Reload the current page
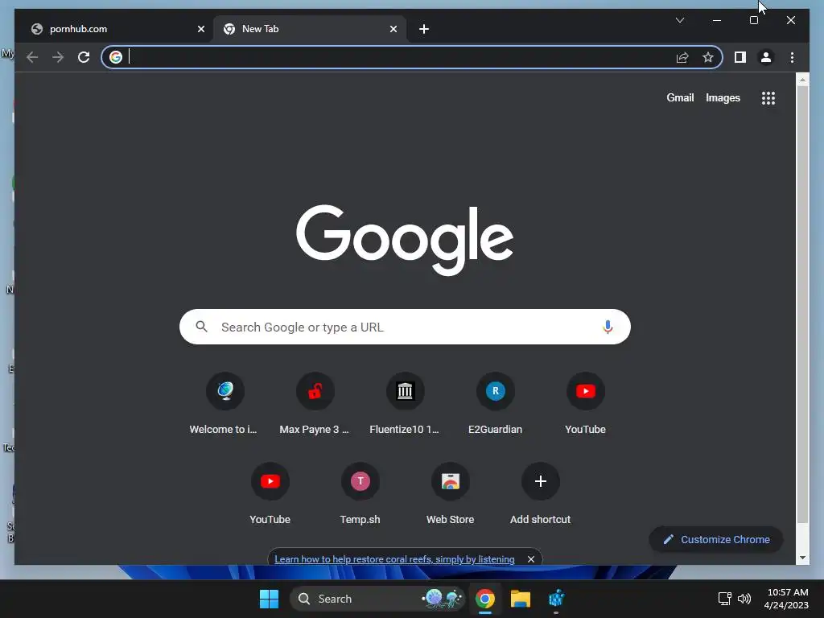This screenshot has height=618, width=824. 84,57
